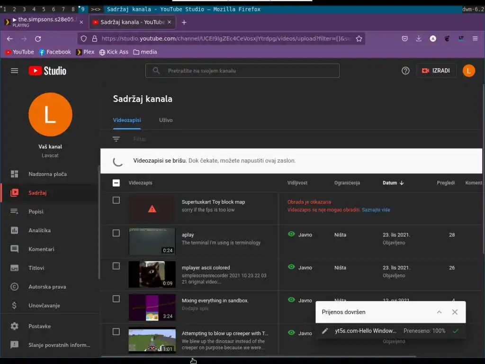Switch to dwm workspace tag 9
The height and width of the screenshot is (364, 485).
[x=82, y=9]
